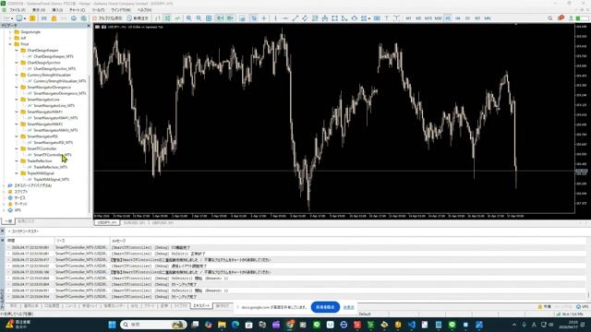Select SmartTFController_MT5 indicator in Navigator

click(x=52, y=155)
